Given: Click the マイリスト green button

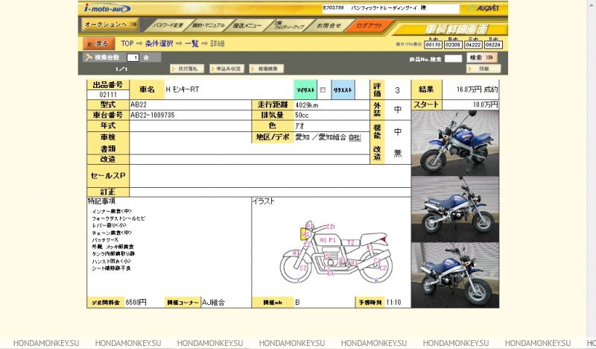Looking at the screenshot, I should pyautogui.click(x=305, y=89).
